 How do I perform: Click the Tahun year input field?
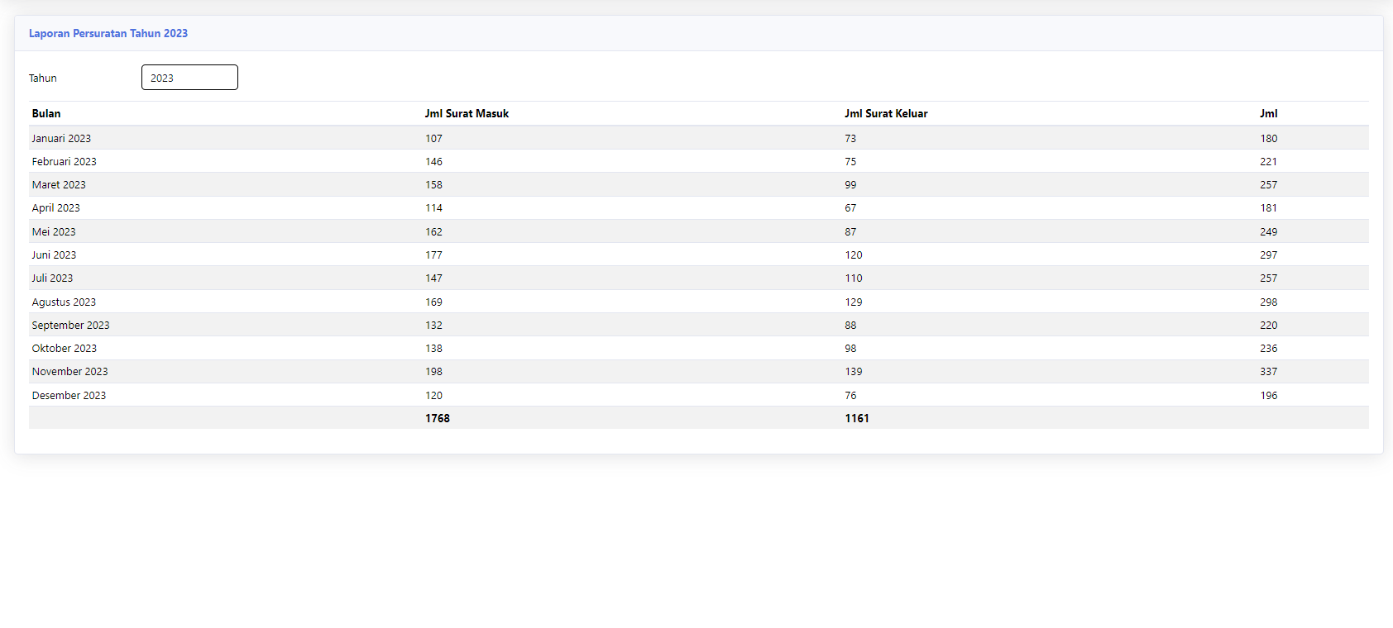pyautogui.click(x=189, y=78)
